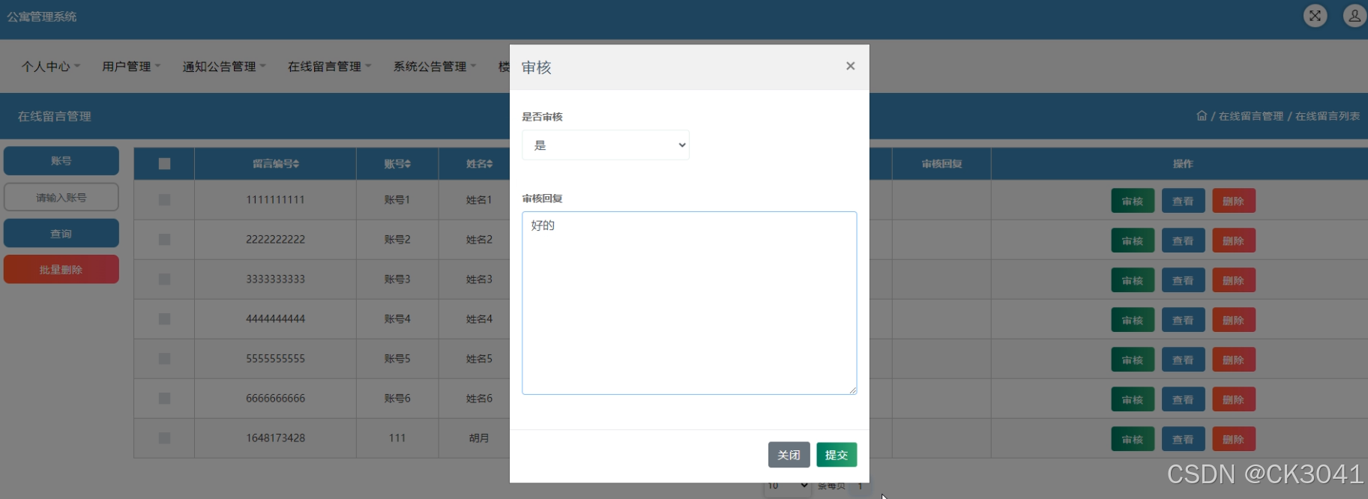The height and width of the screenshot is (499, 1368).
Task: Click cell 胡月 in the table
Action: pyautogui.click(x=479, y=438)
